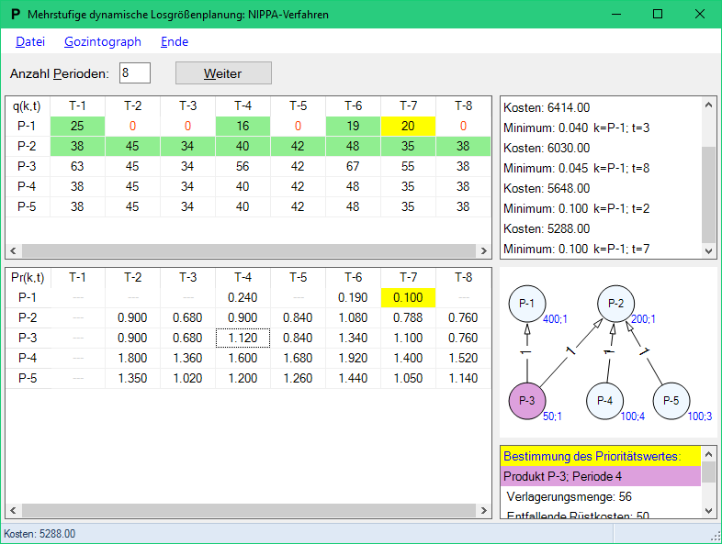Image resolution: width=722 pixels, height=544 pixels.
Task: Select the P-1 node circle
Action: pyautogui.click(x=527, y=303)
